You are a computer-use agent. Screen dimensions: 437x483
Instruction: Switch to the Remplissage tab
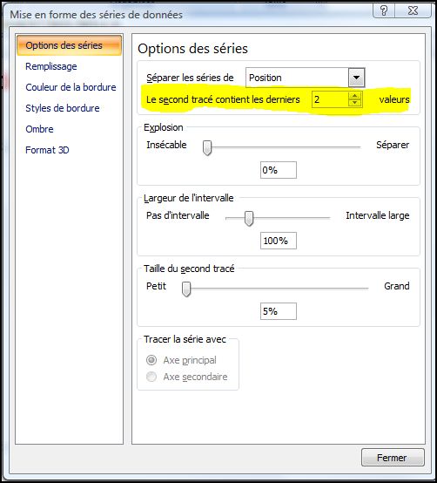[51, 66]
